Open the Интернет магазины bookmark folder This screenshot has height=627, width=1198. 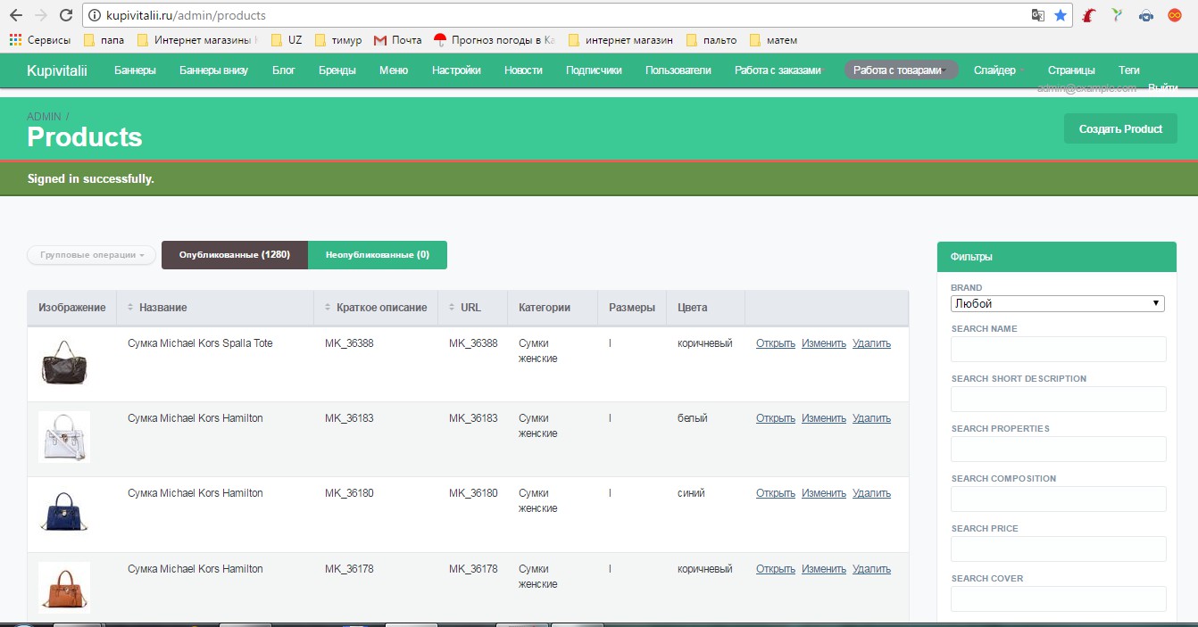(x=197, y=39)
